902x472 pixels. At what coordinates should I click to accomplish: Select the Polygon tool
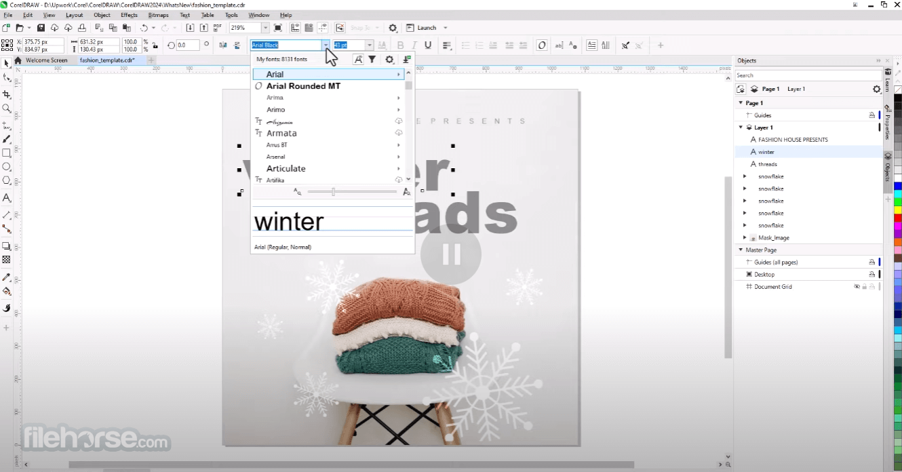(x=7, y=180)
